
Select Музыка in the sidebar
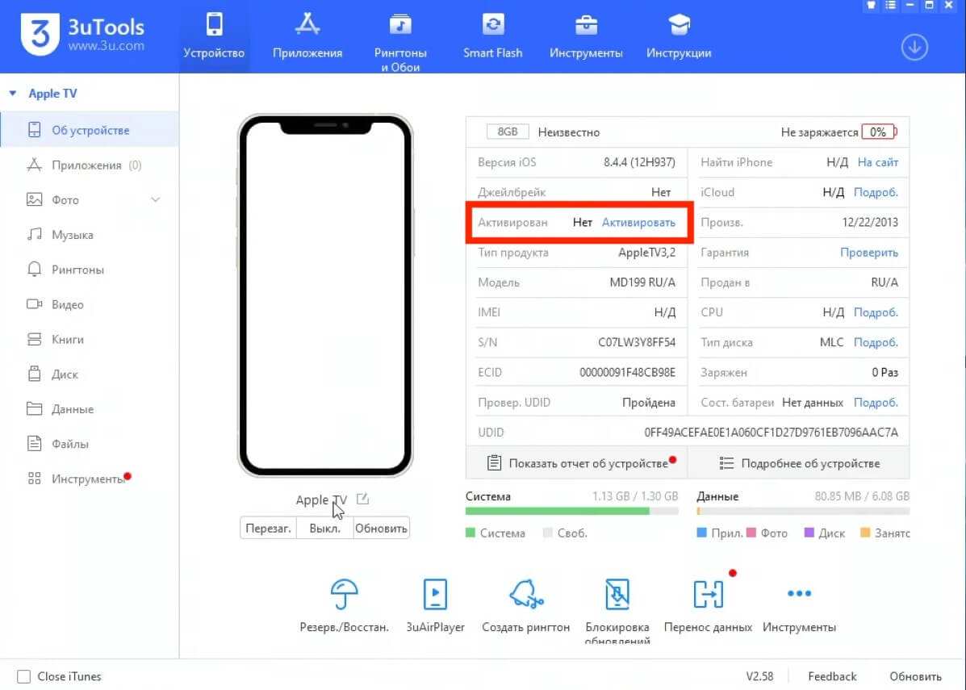tap(73, 235)
